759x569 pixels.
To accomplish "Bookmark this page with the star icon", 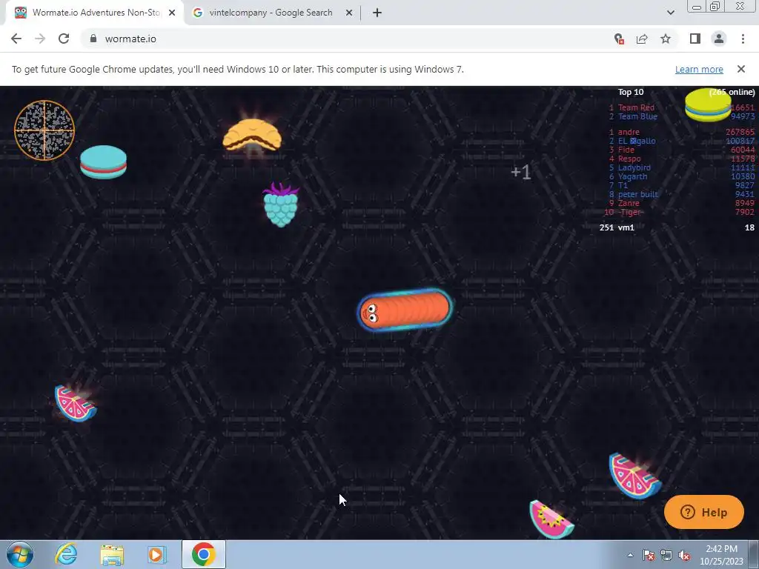I will (x=666, y=39).
